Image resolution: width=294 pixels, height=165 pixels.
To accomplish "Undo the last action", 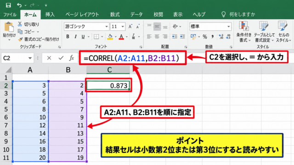I will click(19, 5).
